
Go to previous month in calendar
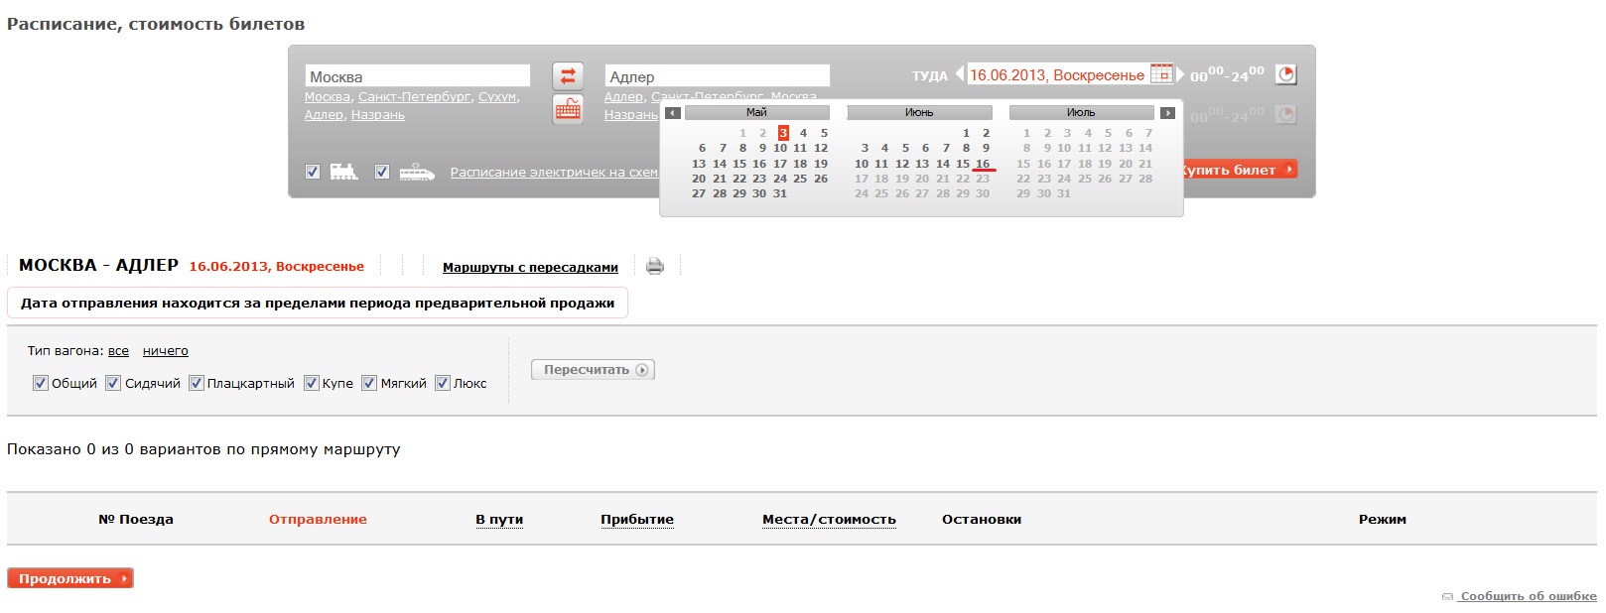673,113
